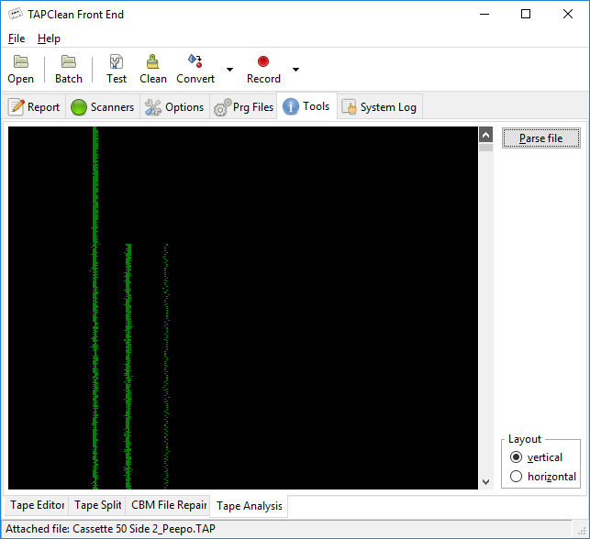Switch to the Prg Files tab

[243, 107]
